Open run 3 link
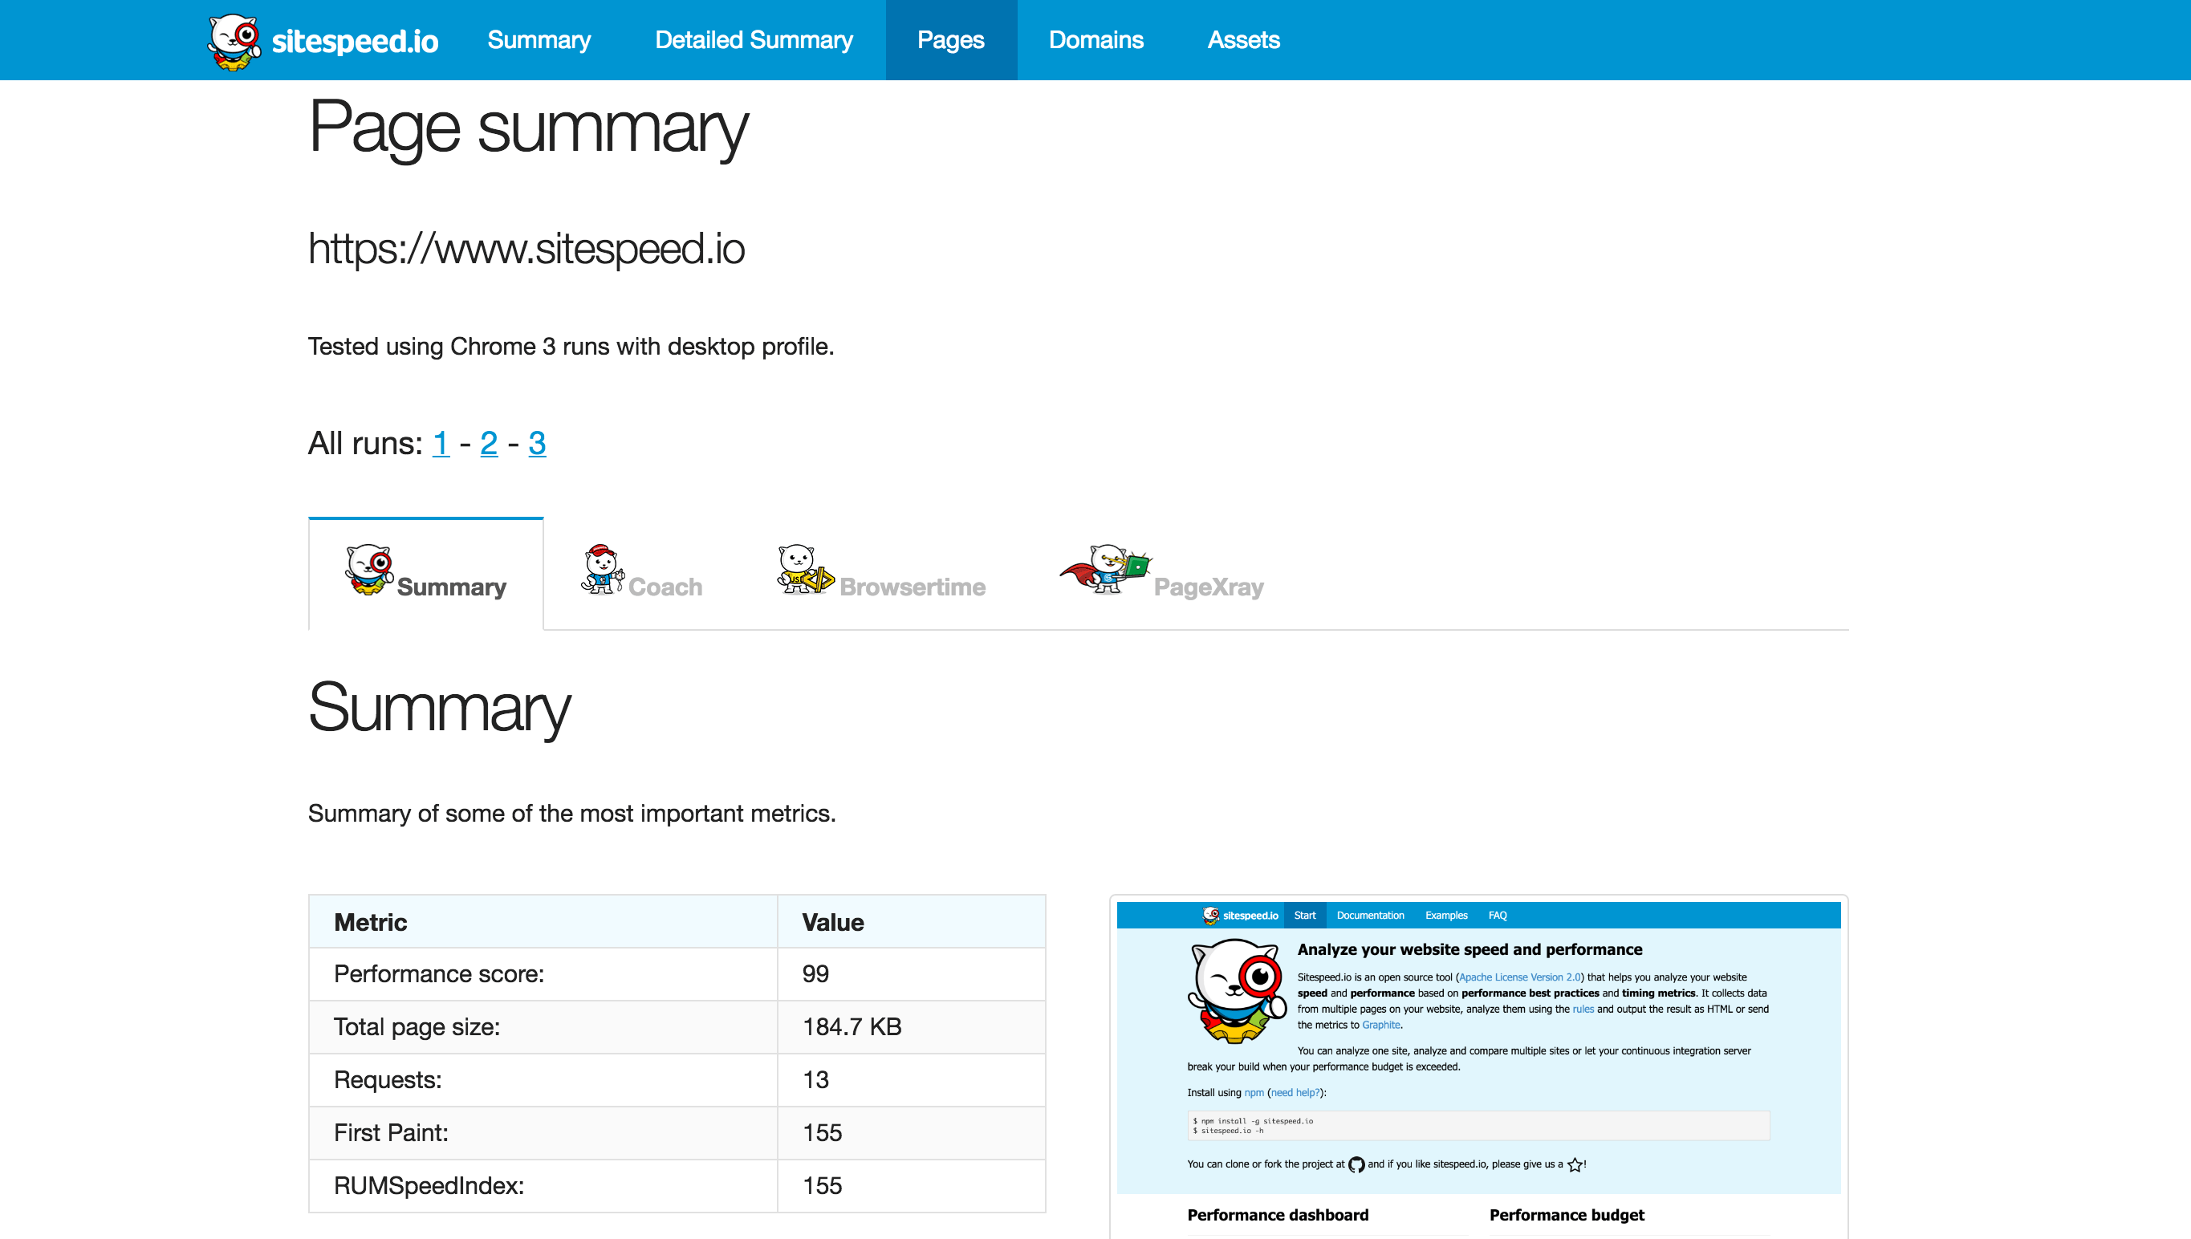The height and width of the screenshot is (1239, 2191). pos(537,443)
